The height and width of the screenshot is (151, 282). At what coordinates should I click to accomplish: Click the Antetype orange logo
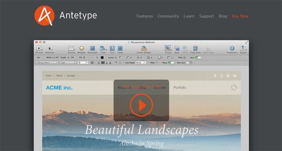pos(44,15)
